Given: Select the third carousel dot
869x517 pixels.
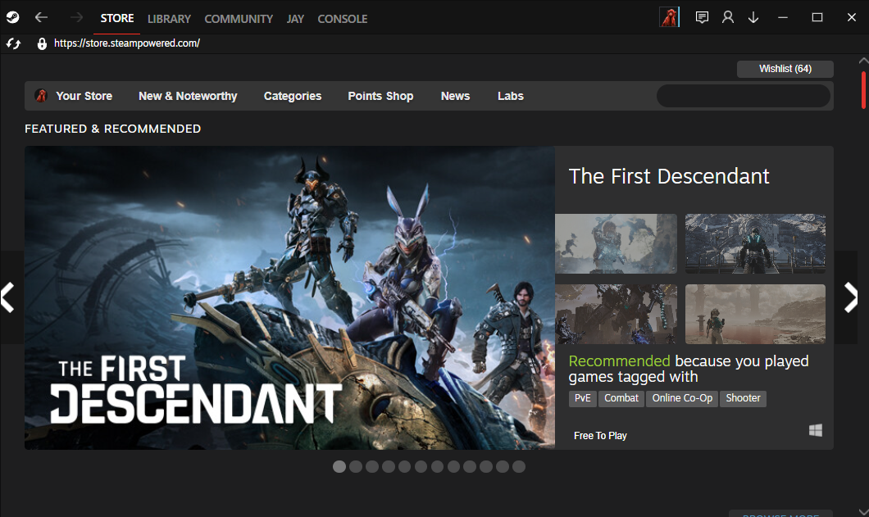Looking at the screenshot, I should coord(372,466).
